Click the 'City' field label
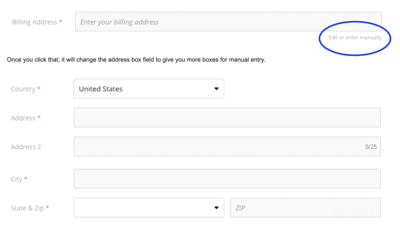Viewport: 400px width, 231px height. pyautogui.click(x=16, y=179)
